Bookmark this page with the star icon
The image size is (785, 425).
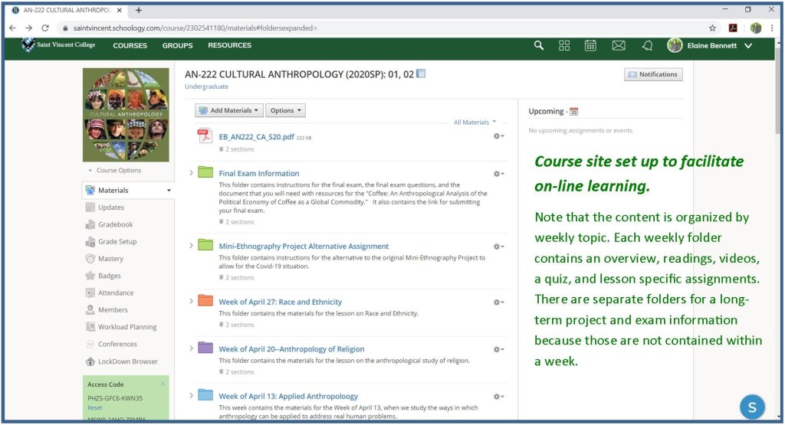pos(712,28)
